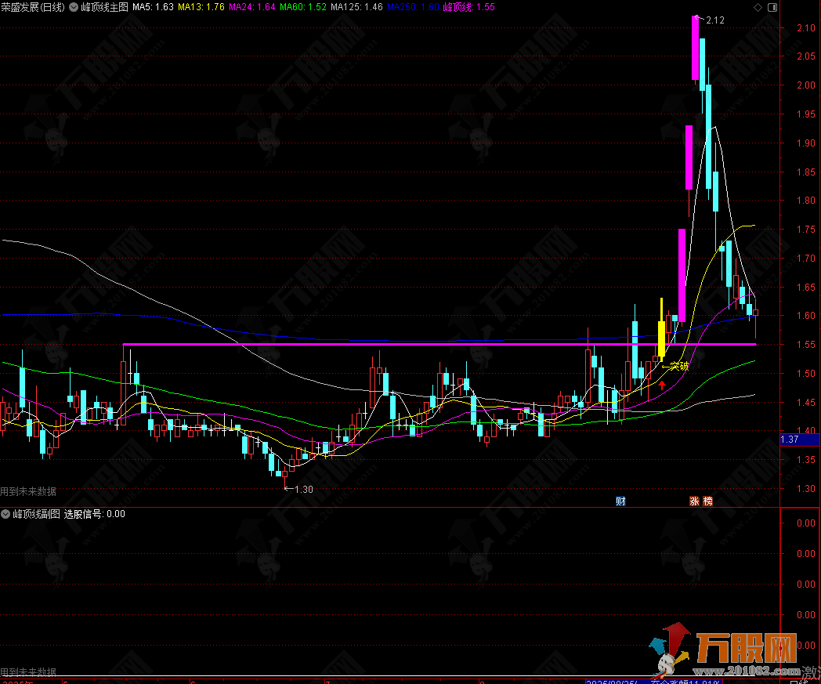Viewport: 821px width, 684px height.
Task: Click the first diamond icon at top right
Action: point(757,7)
